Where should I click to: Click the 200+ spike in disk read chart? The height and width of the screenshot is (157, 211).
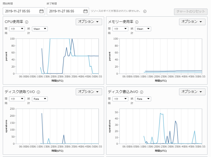pos(42,114)
